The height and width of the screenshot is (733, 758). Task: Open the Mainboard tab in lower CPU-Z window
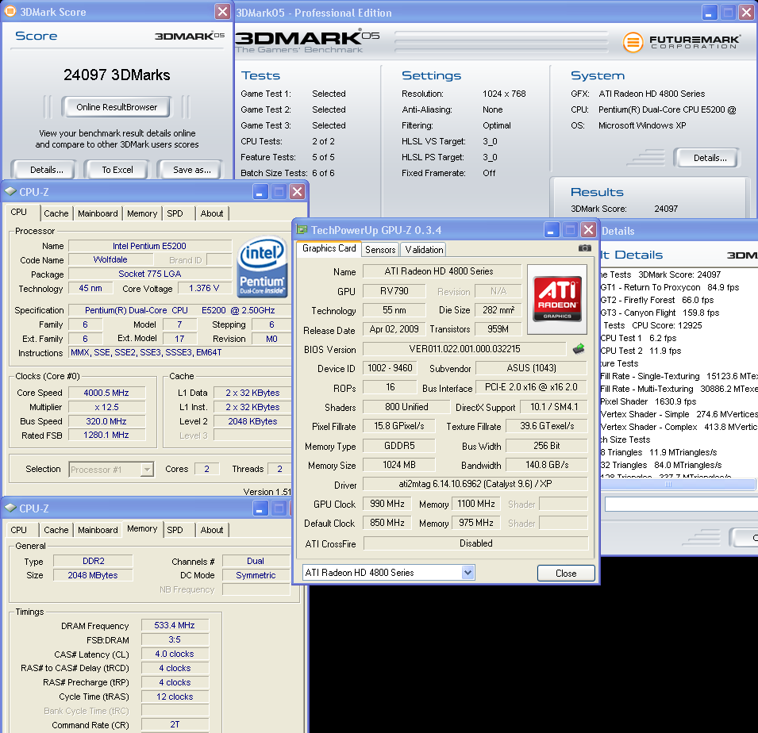pyautogui.click(x=98, y=530)
